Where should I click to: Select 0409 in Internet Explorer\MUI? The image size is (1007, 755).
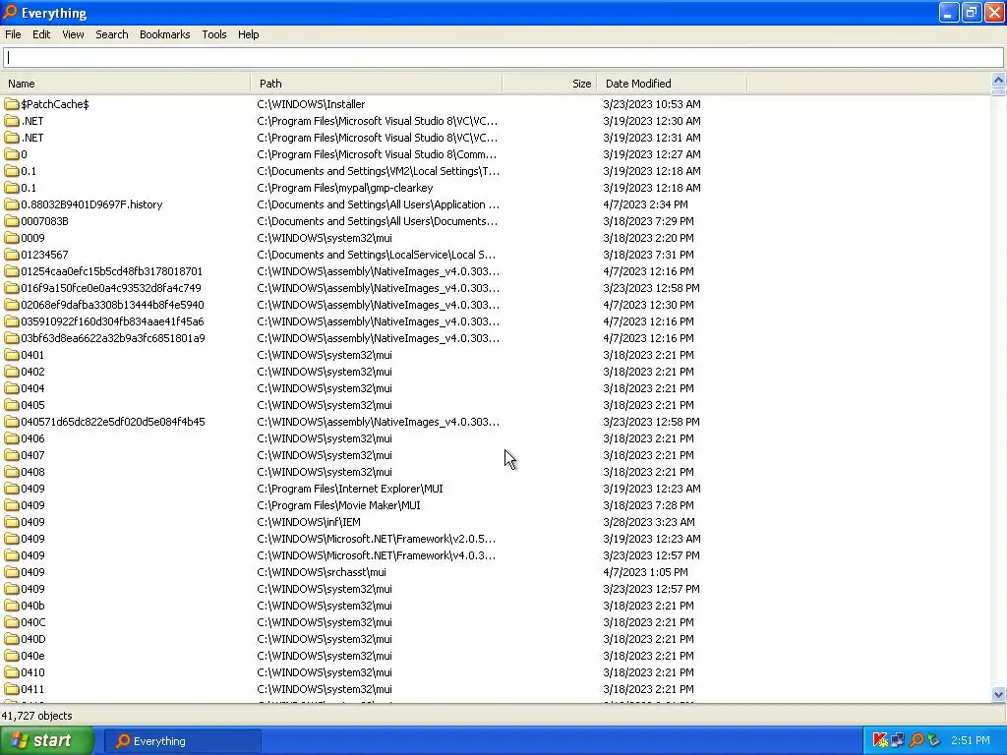32,489
